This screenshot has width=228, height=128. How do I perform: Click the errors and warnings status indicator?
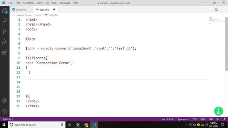[x=8, y=119]
